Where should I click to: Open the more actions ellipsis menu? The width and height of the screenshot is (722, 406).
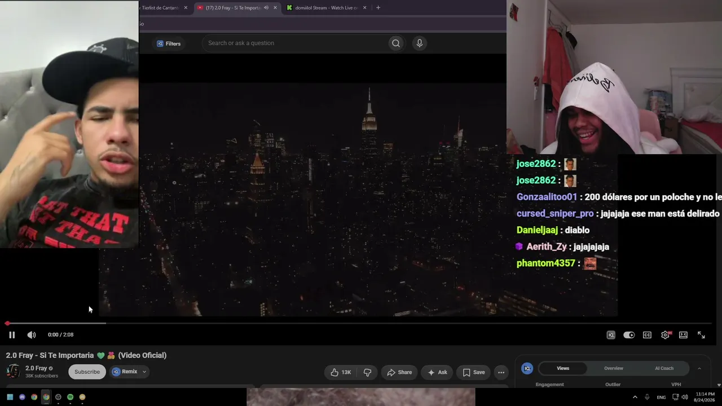pyautogui.click(x=501, y=372)
